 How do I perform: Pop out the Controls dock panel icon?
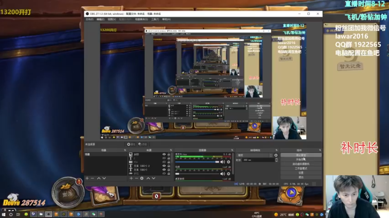point(320,150)
